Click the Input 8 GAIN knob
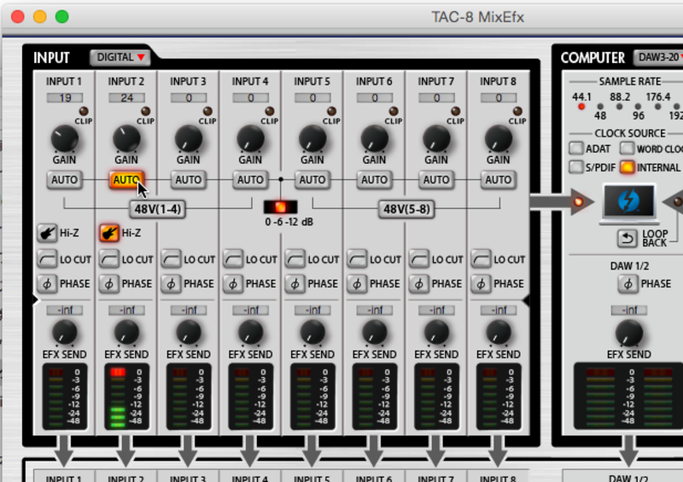The height and width of the screenshot is (482, 683). [499, 139]
